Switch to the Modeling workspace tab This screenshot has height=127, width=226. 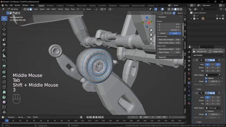point(50,6)
